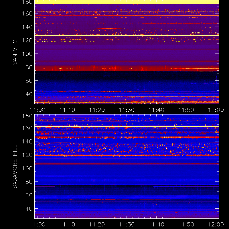Screen dimensions: 229x229
Task: Pick the 80 tick label on Sagamore Hill plot
Action: [x=29, y=182]
